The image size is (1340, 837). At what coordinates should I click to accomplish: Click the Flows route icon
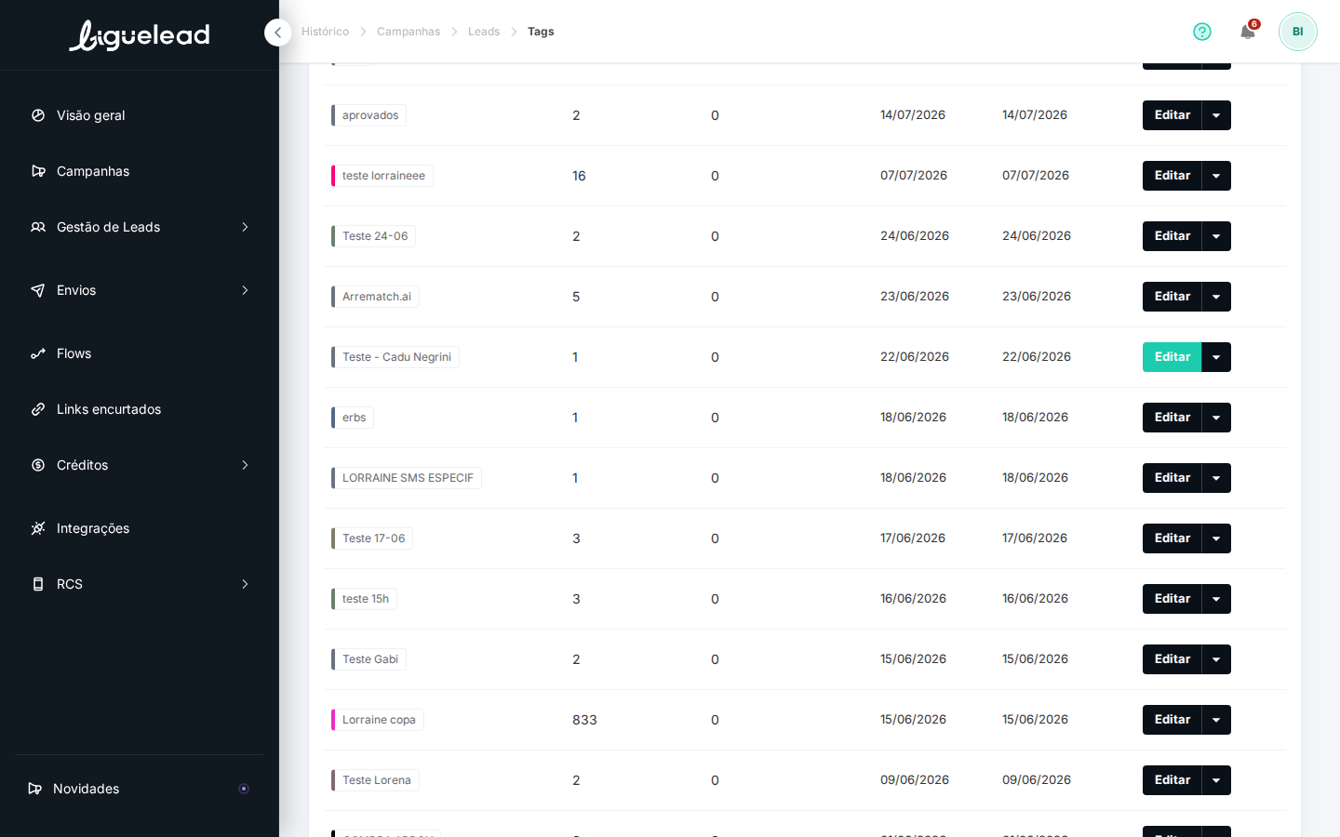click(38, 353)
